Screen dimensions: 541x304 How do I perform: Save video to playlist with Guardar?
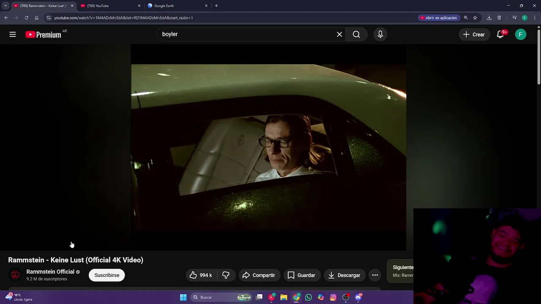click(302, 275)
